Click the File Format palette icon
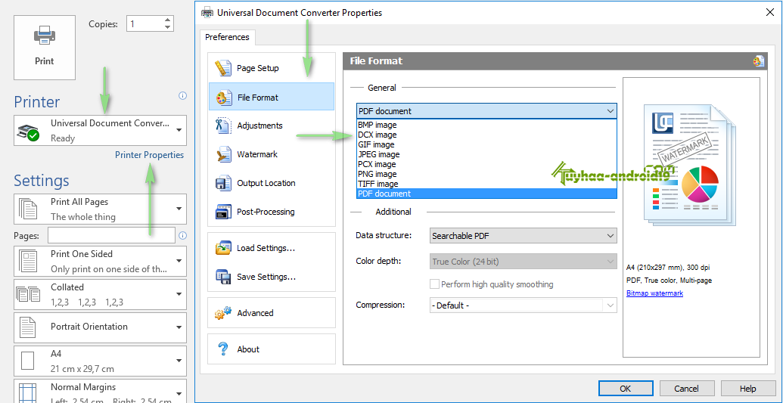Viewport: 783px width, 403px height. [x=223, y=98]
